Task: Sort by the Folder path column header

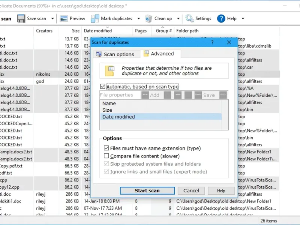Action: (187, 31)
